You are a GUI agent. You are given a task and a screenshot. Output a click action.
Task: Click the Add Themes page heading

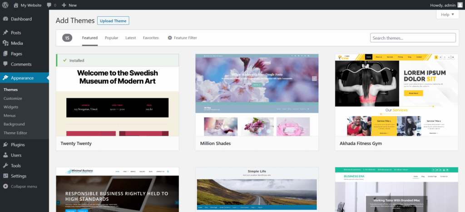(75, 21)
